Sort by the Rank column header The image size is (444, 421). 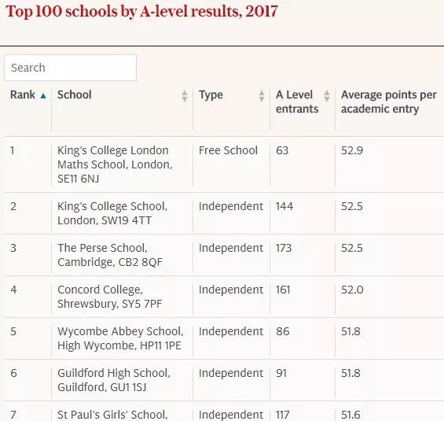tap(23, 94)
